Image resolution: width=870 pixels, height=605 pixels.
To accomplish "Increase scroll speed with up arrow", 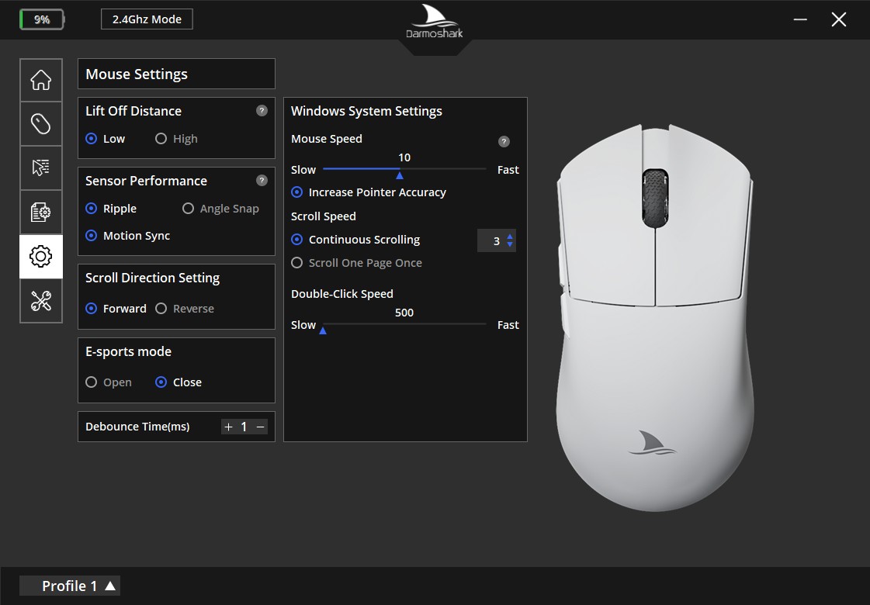I will (x=510, y=237).
